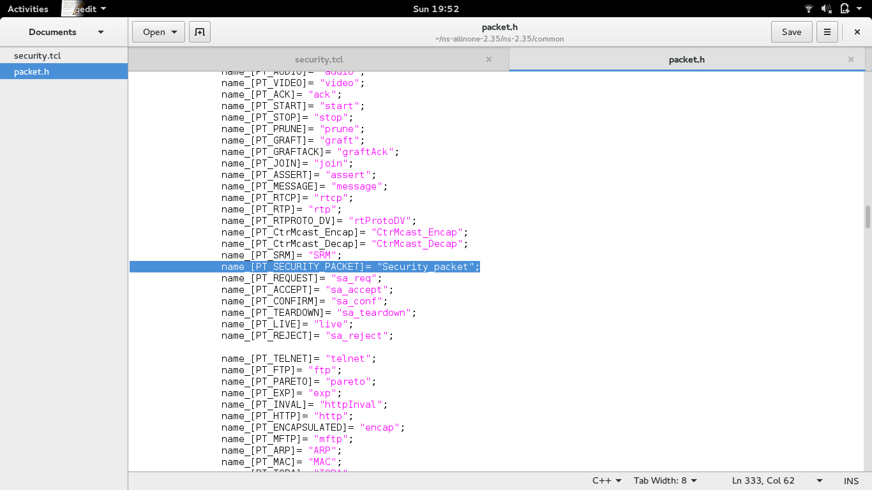Open the Tab Width: 8 dropdown
This screenshot has width=872, height=490.
(665, 480)
